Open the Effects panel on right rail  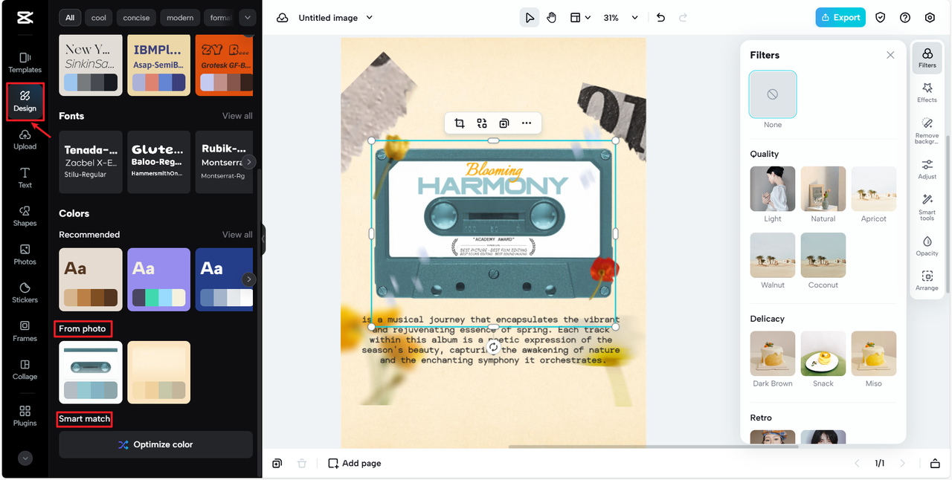click(x=927, y=92)
